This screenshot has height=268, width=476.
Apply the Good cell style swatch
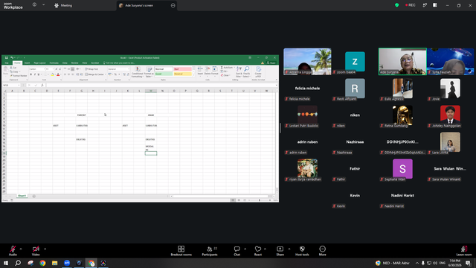tap(164, 74)
